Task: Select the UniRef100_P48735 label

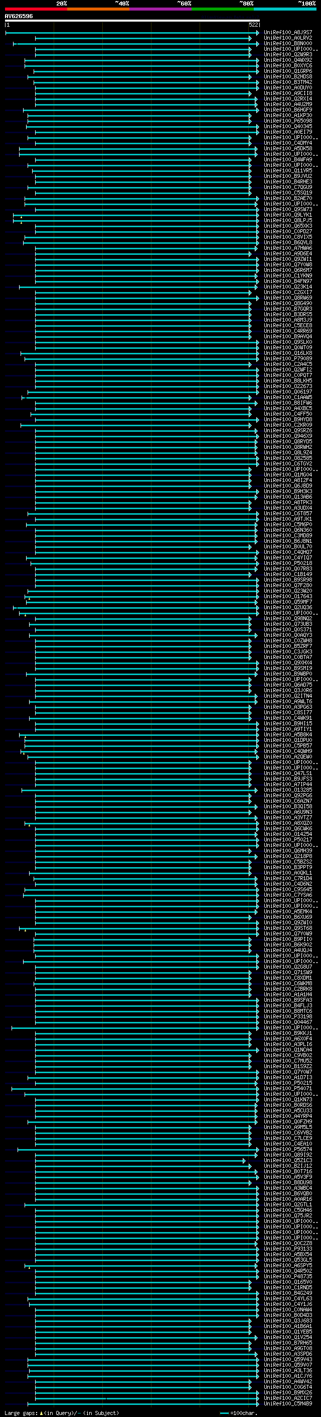Action: [288, 1276]
